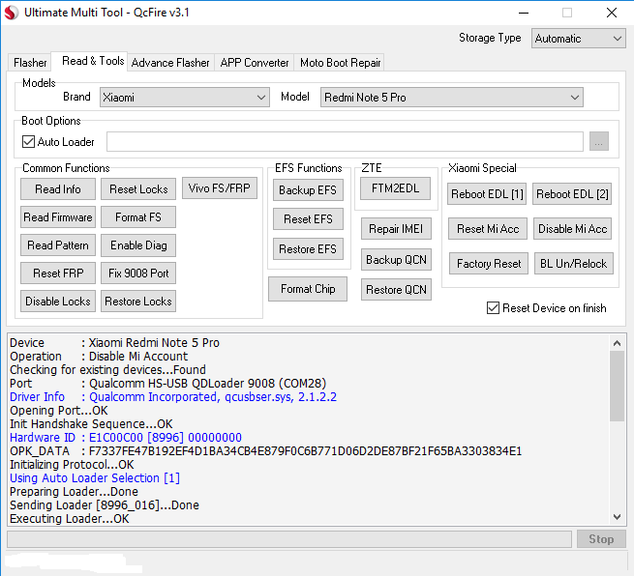
Task: Click the FTM2EDL button
Action: click(395, 188)
